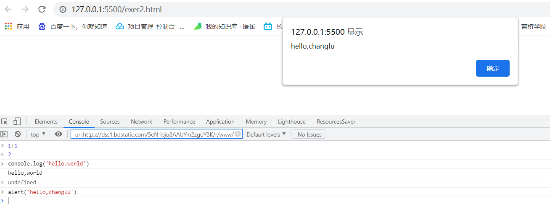Toggle live expression eye icon
This screenshot has width=550, height=217.
click(x=58, y=134)
